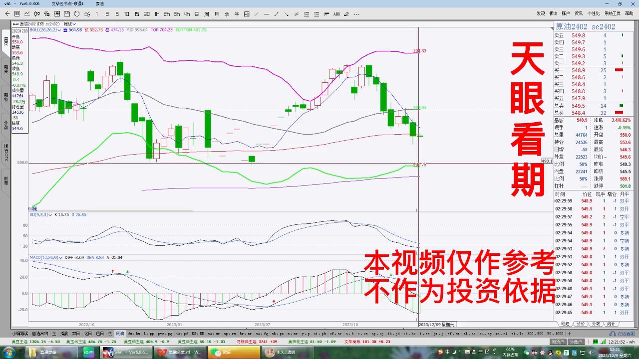Viewport: 639px width, 359px height.
Task: Set chart period to 5 minutes
Action: [x=117, y=14]
